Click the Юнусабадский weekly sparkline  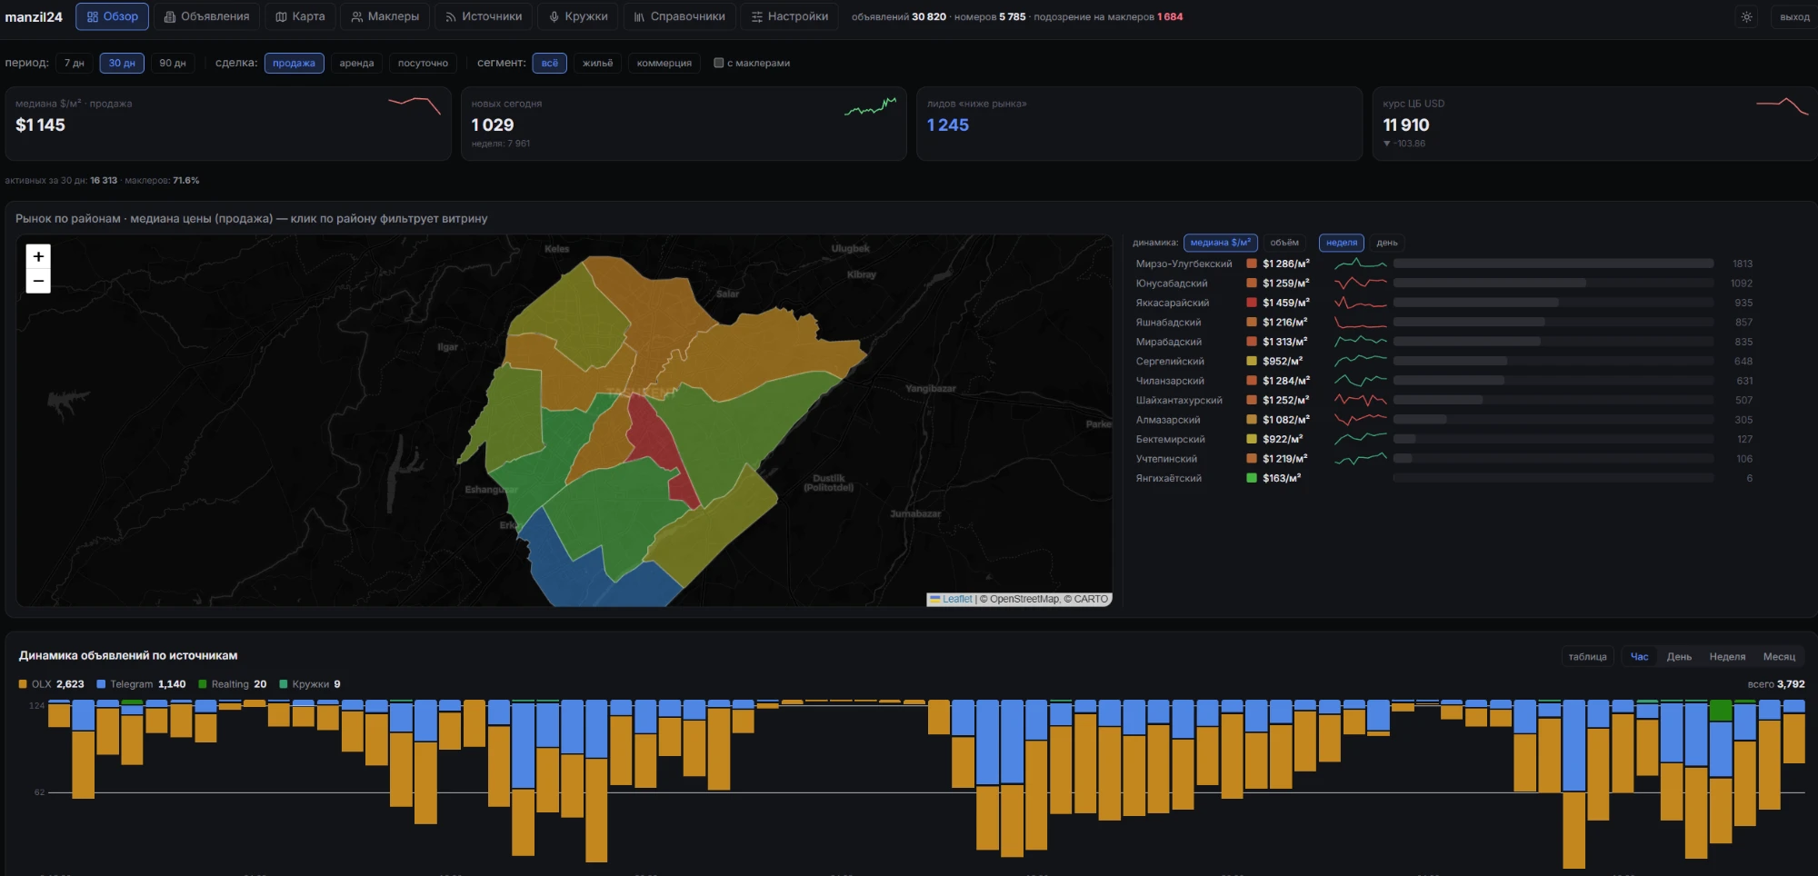tap(1361, 284)
